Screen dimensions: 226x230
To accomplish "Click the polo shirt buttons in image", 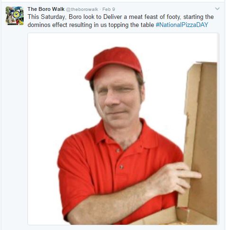I will (x=120, y=159).
